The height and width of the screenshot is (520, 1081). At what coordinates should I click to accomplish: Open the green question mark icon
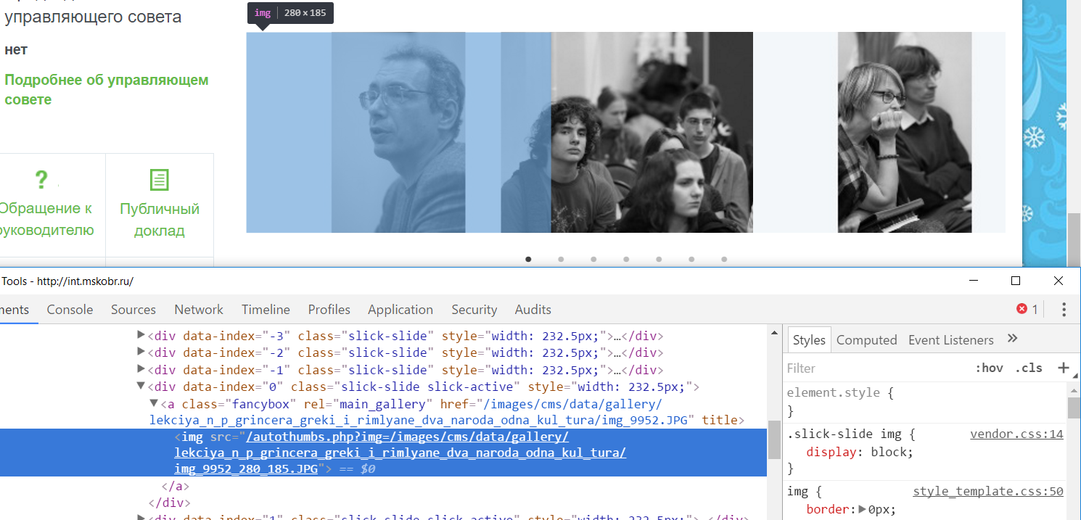(42, 178)
